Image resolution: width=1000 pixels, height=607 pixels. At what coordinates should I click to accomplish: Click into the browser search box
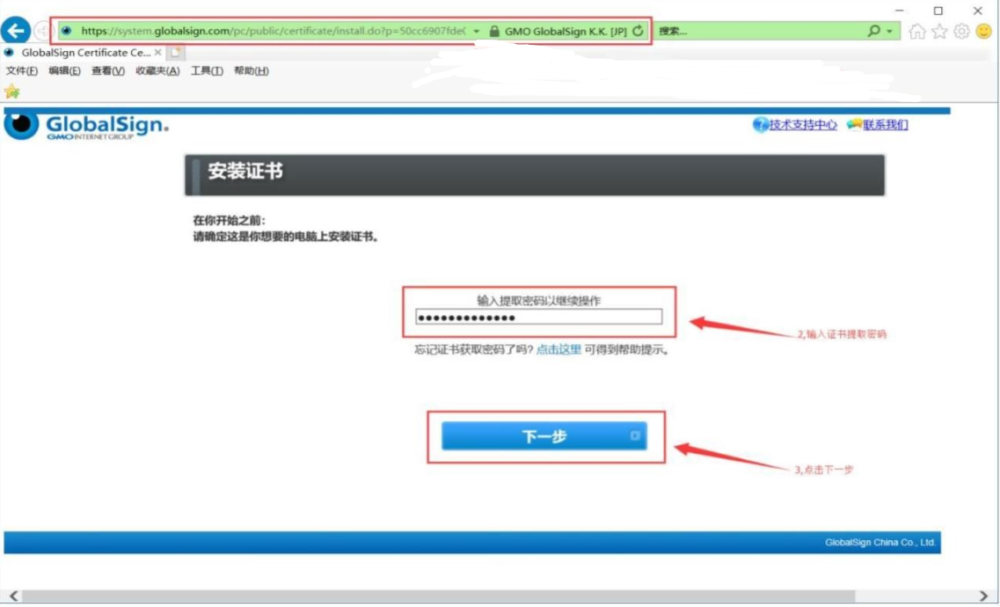pos(759,31)
